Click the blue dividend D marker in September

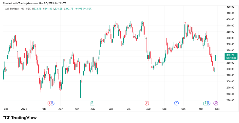click(x=176, y=103)
